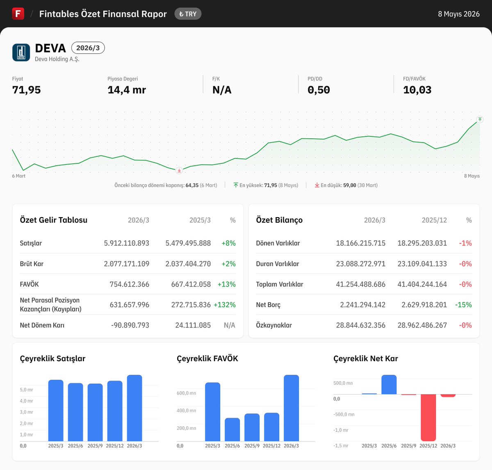Click the 2025/9 bar in Çeyreklik Satışlar
492x470 pixels.
(x=95, y=413)
